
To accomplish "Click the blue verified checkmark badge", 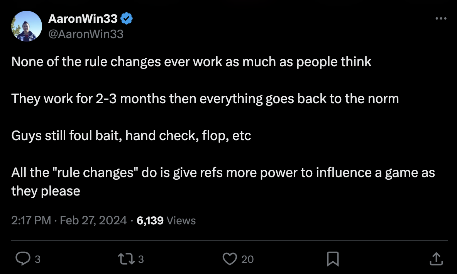I will 127,18.
